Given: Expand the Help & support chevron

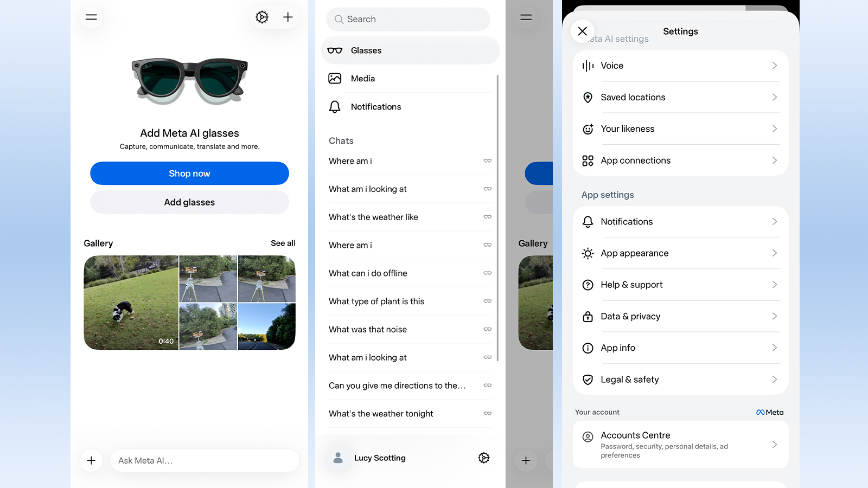Looking at the screenshot, I should 775,285.
